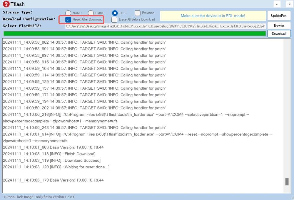Click log line timestamped 14:09:59_157
The image size is (294, 200).
tap(84, 88)
